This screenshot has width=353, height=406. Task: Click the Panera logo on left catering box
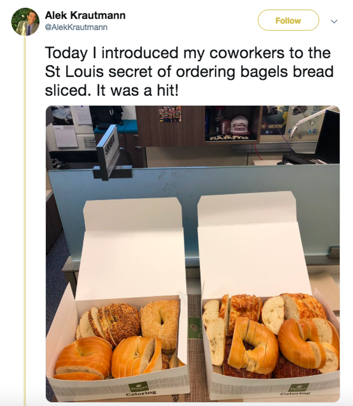(x=139, y=387)
